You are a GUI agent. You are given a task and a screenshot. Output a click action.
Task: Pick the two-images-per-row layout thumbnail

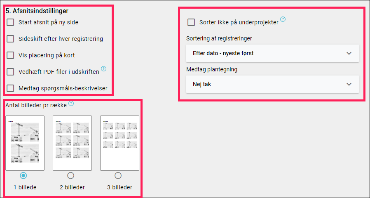click(72, 143)
